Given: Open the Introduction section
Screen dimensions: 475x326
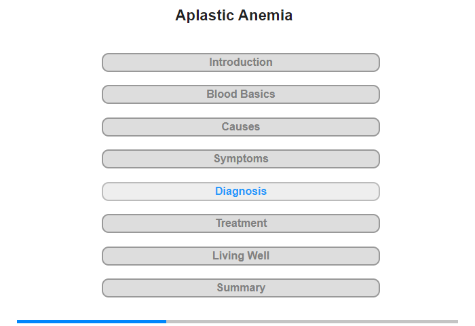Looking at the screenshot, I should coord(241,62).
